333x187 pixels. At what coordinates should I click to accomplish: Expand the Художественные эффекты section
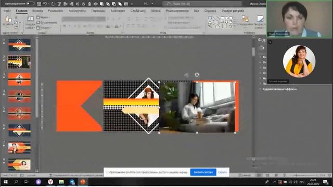pos(279,89)
